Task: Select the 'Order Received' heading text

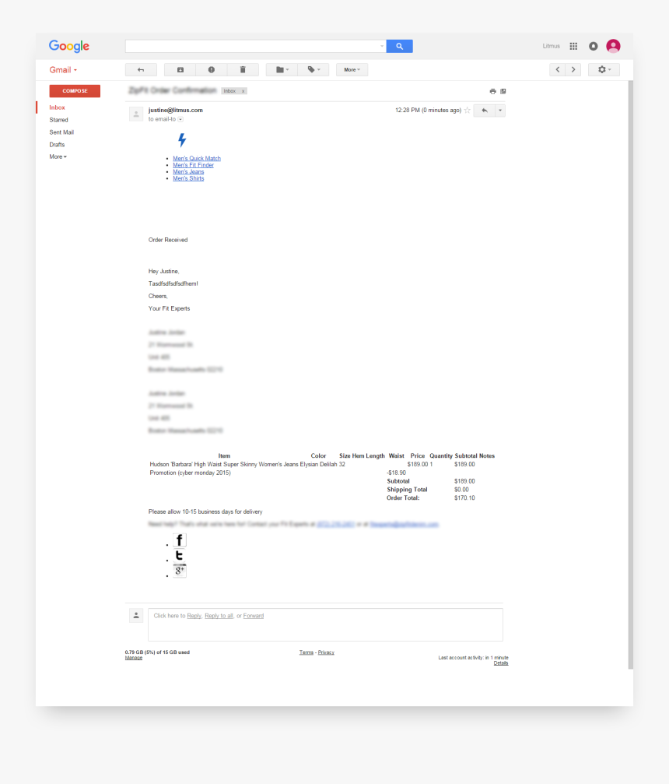Action: point(168,240)
